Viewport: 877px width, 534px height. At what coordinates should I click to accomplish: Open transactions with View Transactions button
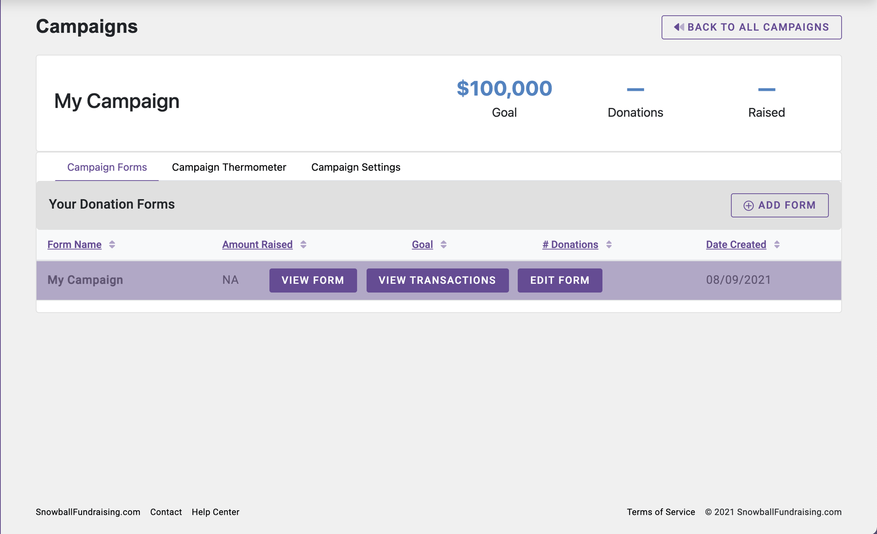click(437, 280)
